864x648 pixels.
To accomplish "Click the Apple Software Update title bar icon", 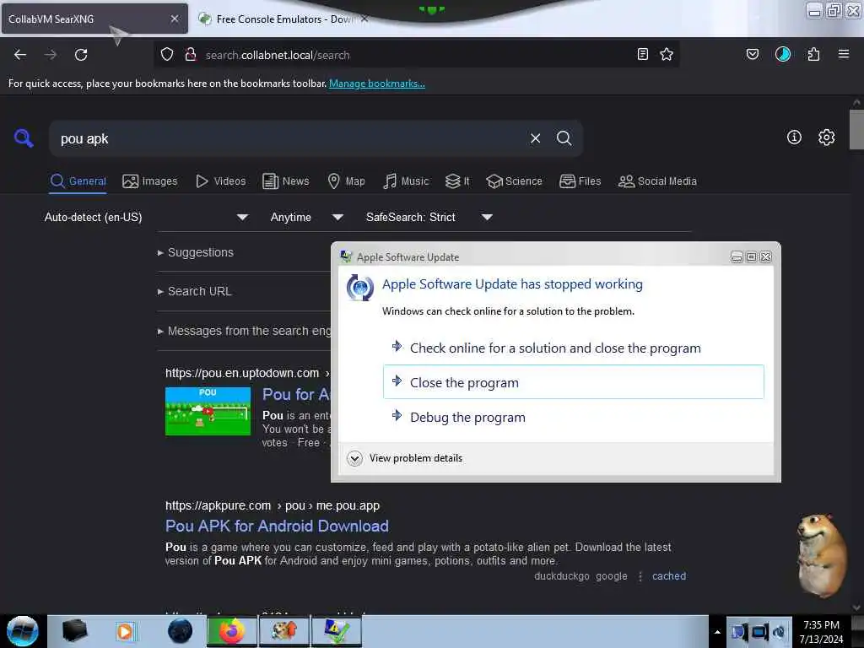I will 346,256.
